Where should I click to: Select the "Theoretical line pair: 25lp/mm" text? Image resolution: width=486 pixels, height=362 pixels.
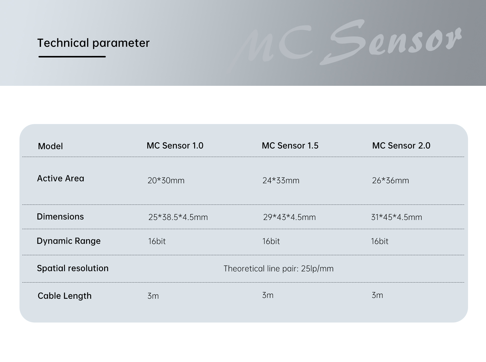[x=278, y=269]
